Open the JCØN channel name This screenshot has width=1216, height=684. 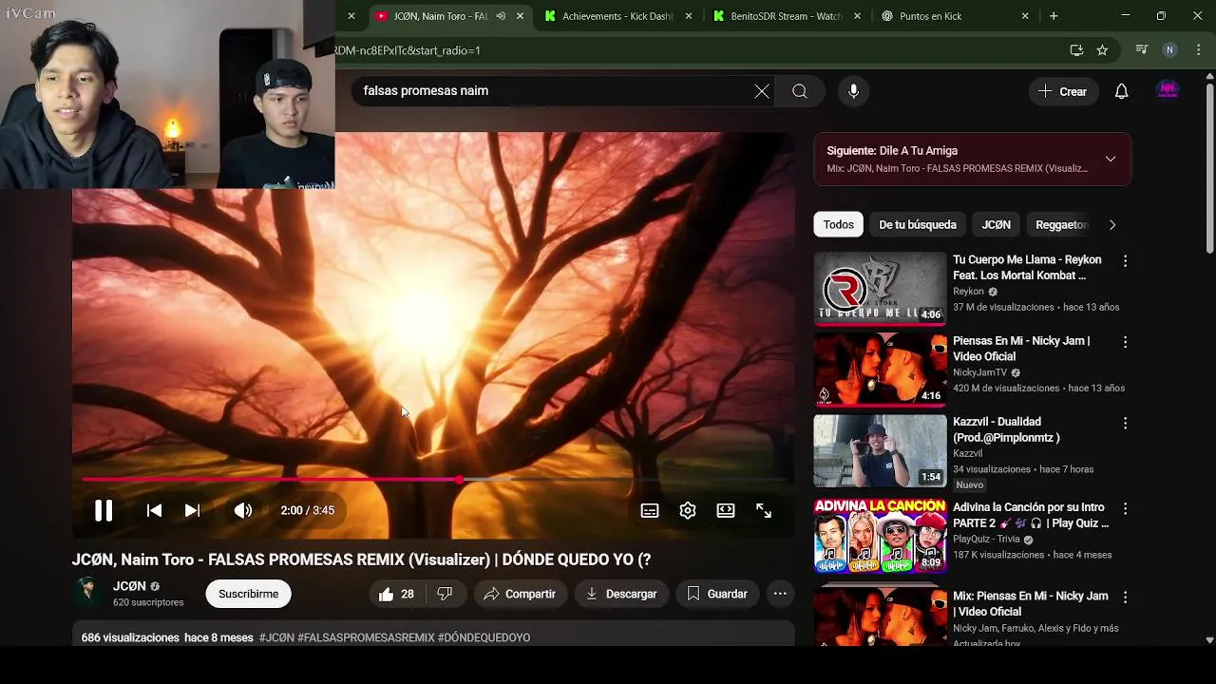(129, 586)
